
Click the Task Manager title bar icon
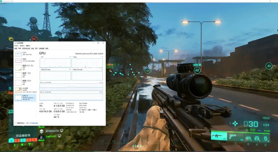coord(15,43)
